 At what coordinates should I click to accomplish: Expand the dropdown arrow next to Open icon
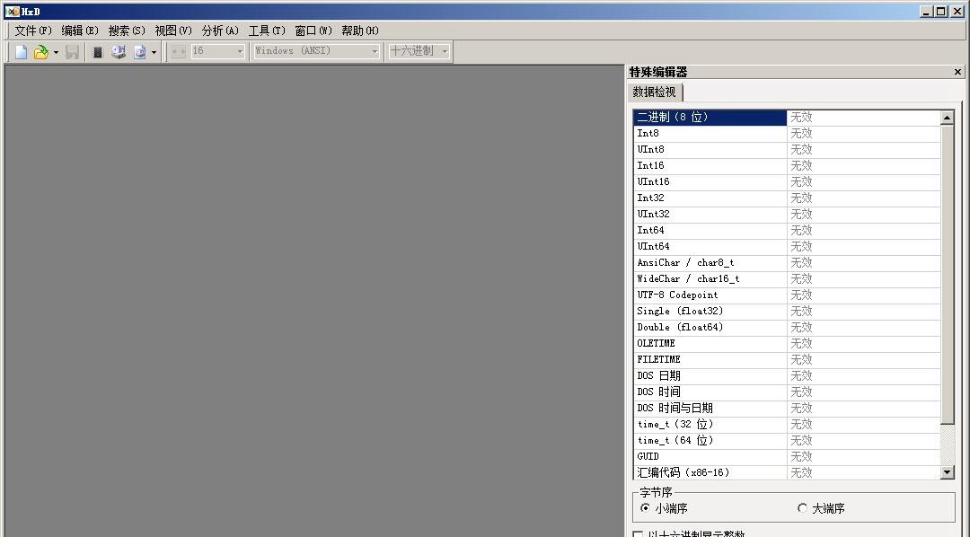click(x=54, y=51)
